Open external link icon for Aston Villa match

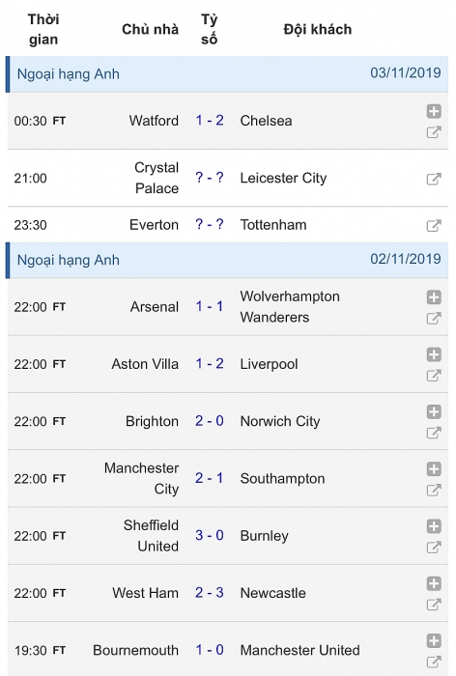[434, 376]
